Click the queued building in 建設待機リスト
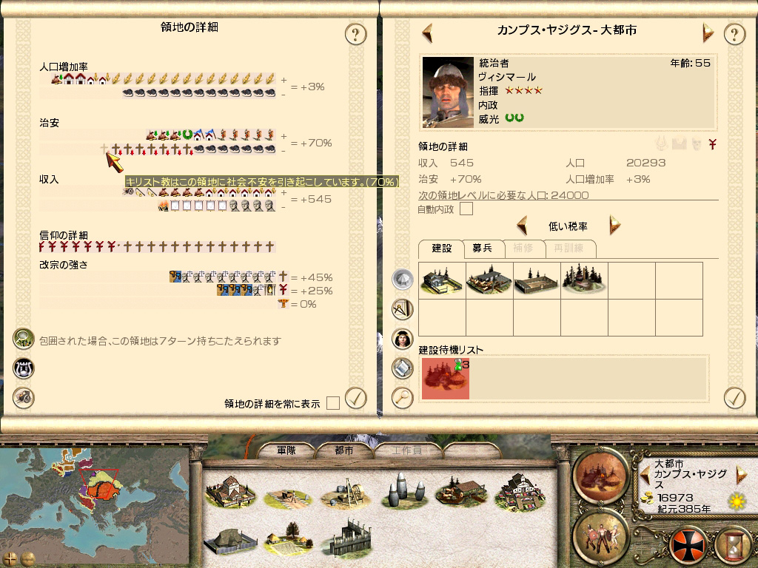The width and height of the screenshot is (758, 568). pos(445,379)
